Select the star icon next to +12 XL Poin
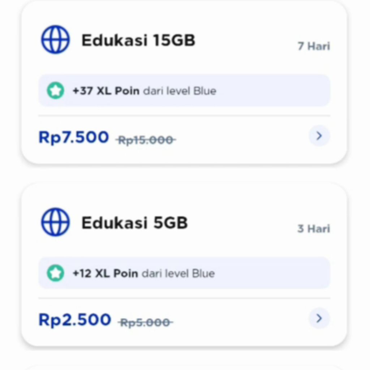Viewport: 370px width, 370px height. click(55, 274)
